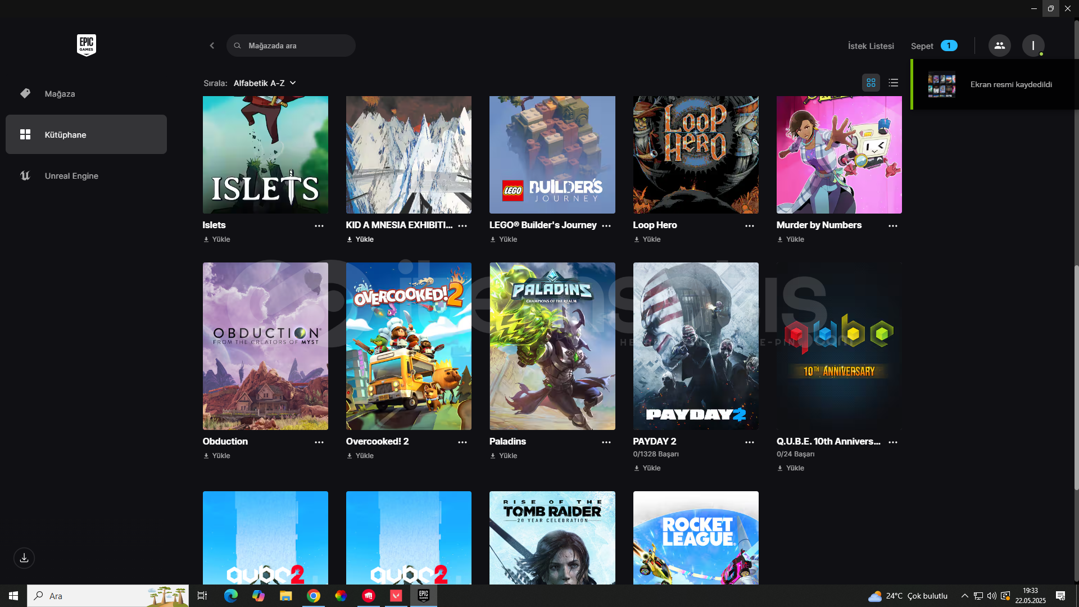The height and width of the screenshot is (607, 1079).
Task: Open the Mağaza store section
Action: [86, 94]
